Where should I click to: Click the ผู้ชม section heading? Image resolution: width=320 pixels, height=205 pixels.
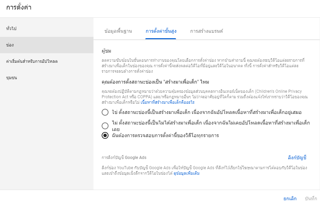point(106,51)
